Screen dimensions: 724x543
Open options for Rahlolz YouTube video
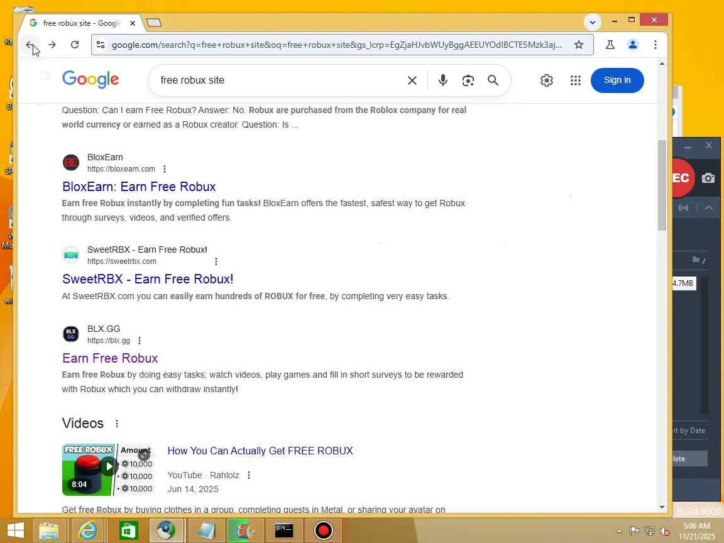tap(249, 475)
